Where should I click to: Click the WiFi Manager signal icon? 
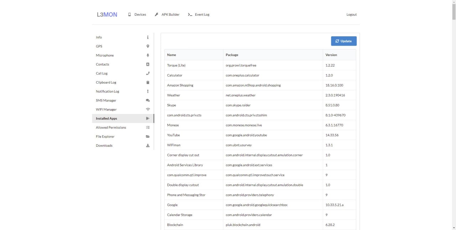[x=148, y=109]
